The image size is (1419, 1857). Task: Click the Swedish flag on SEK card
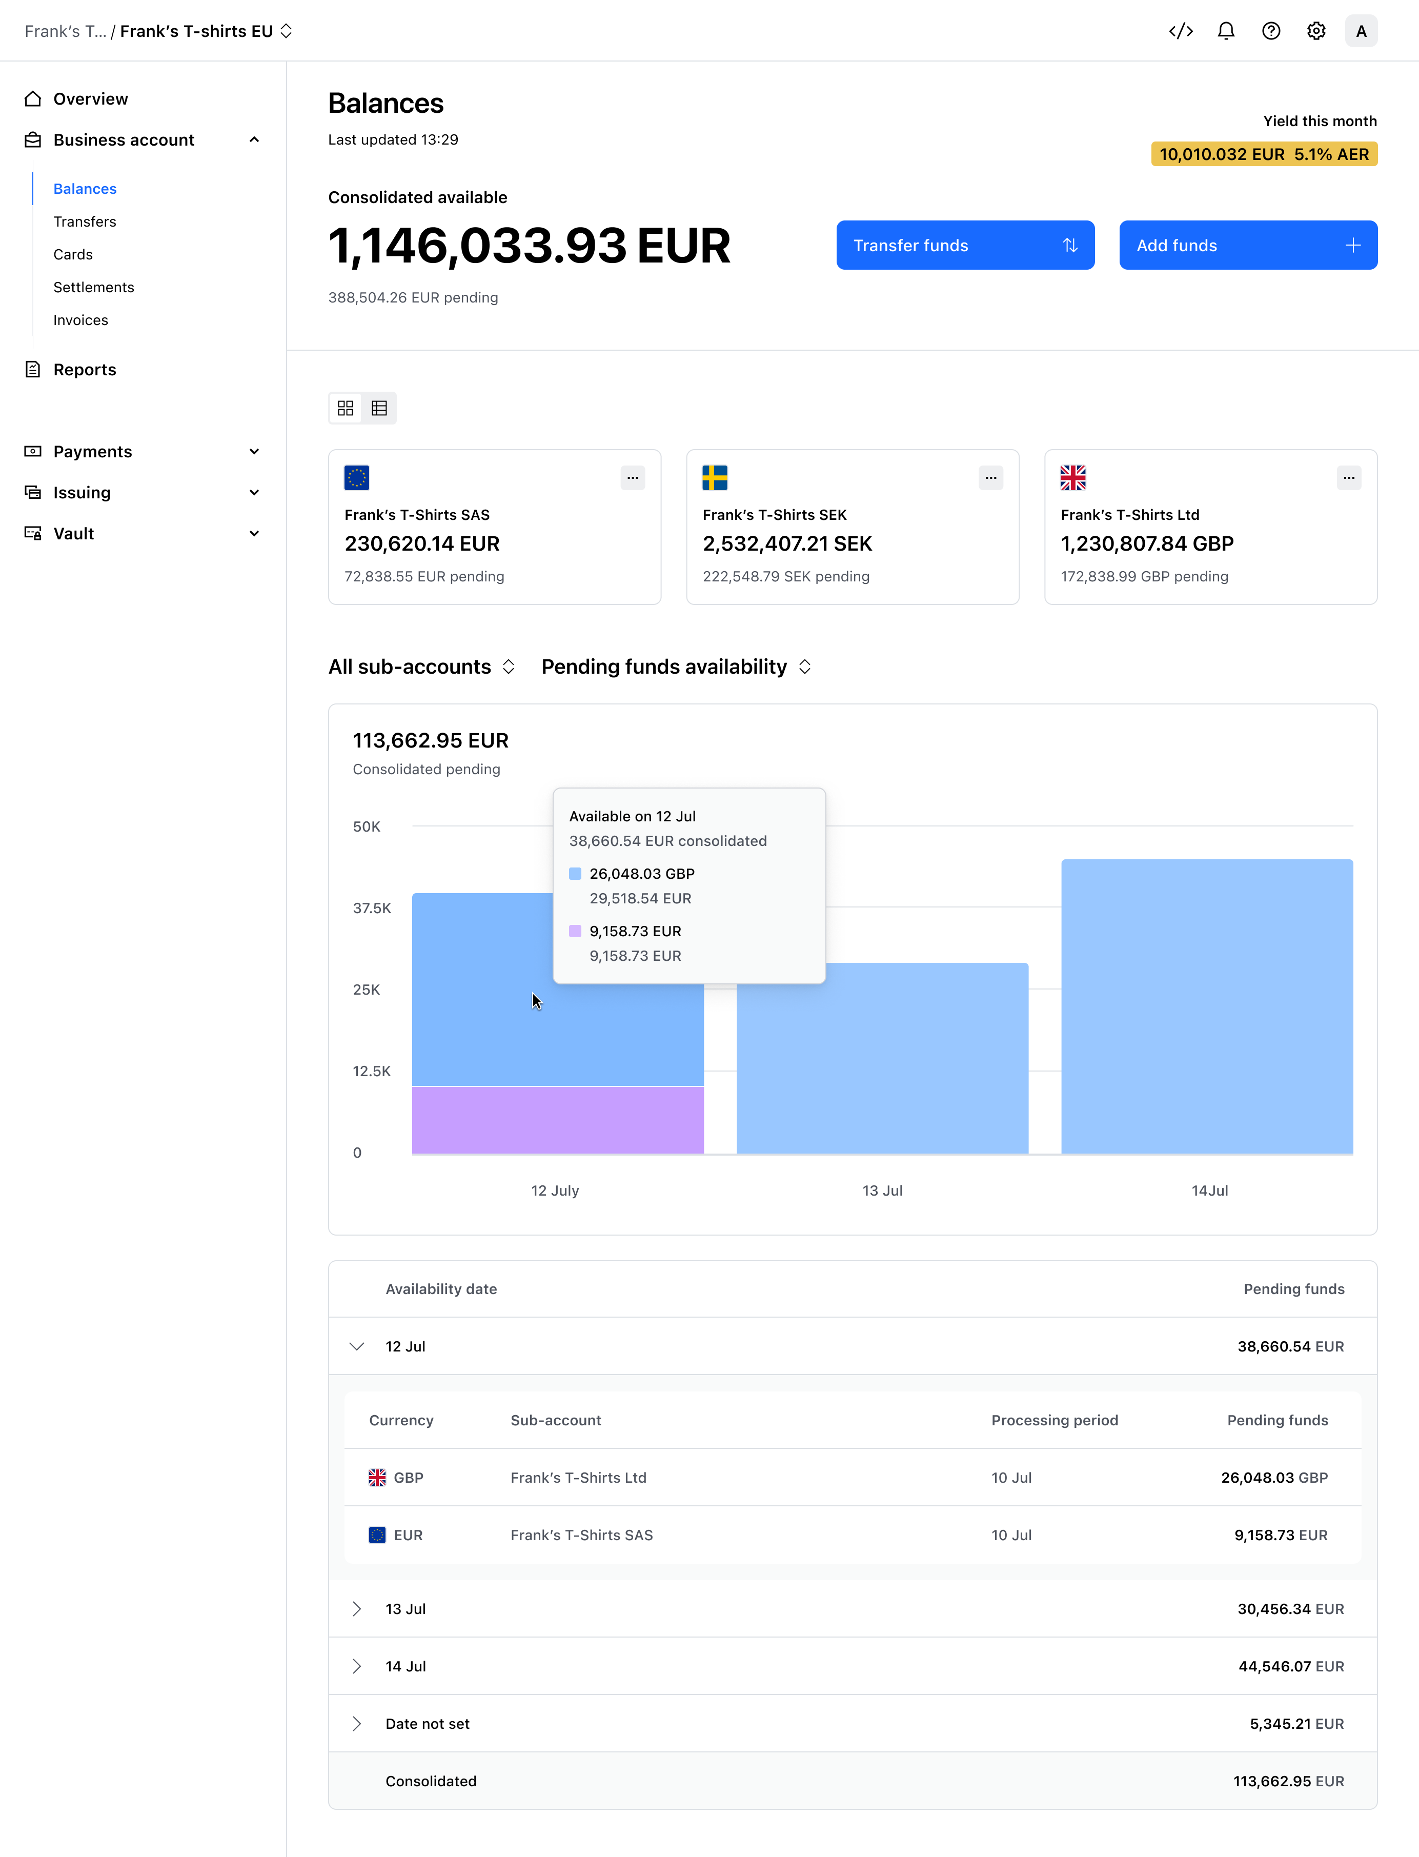(715, 477)
